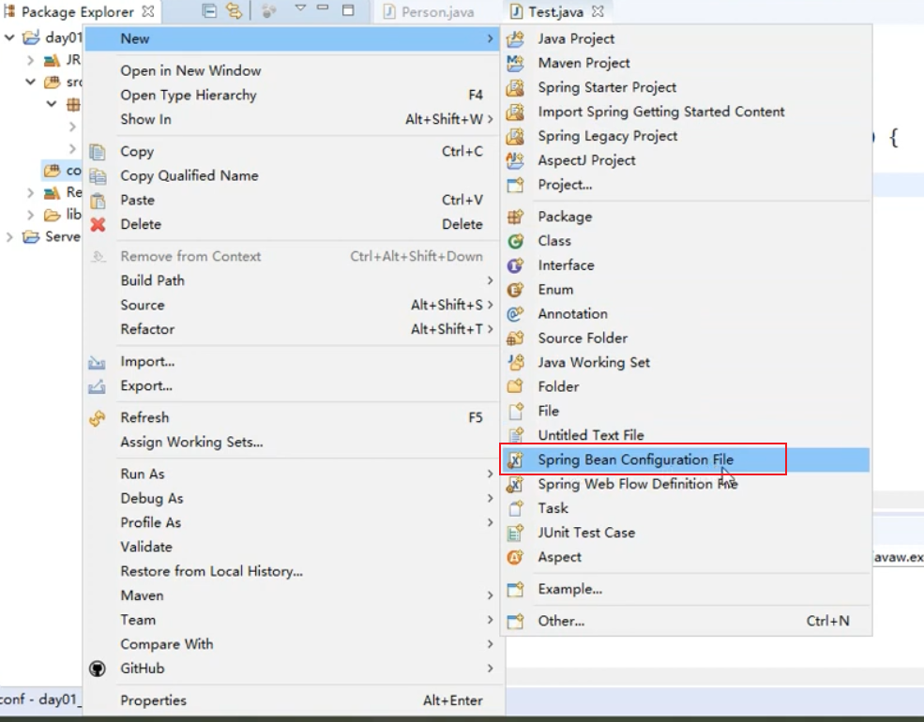Toggle Link with Editor in Package Explorer
Screen dimensions: 924x722
pyautogui.click(x=234, y=11)
